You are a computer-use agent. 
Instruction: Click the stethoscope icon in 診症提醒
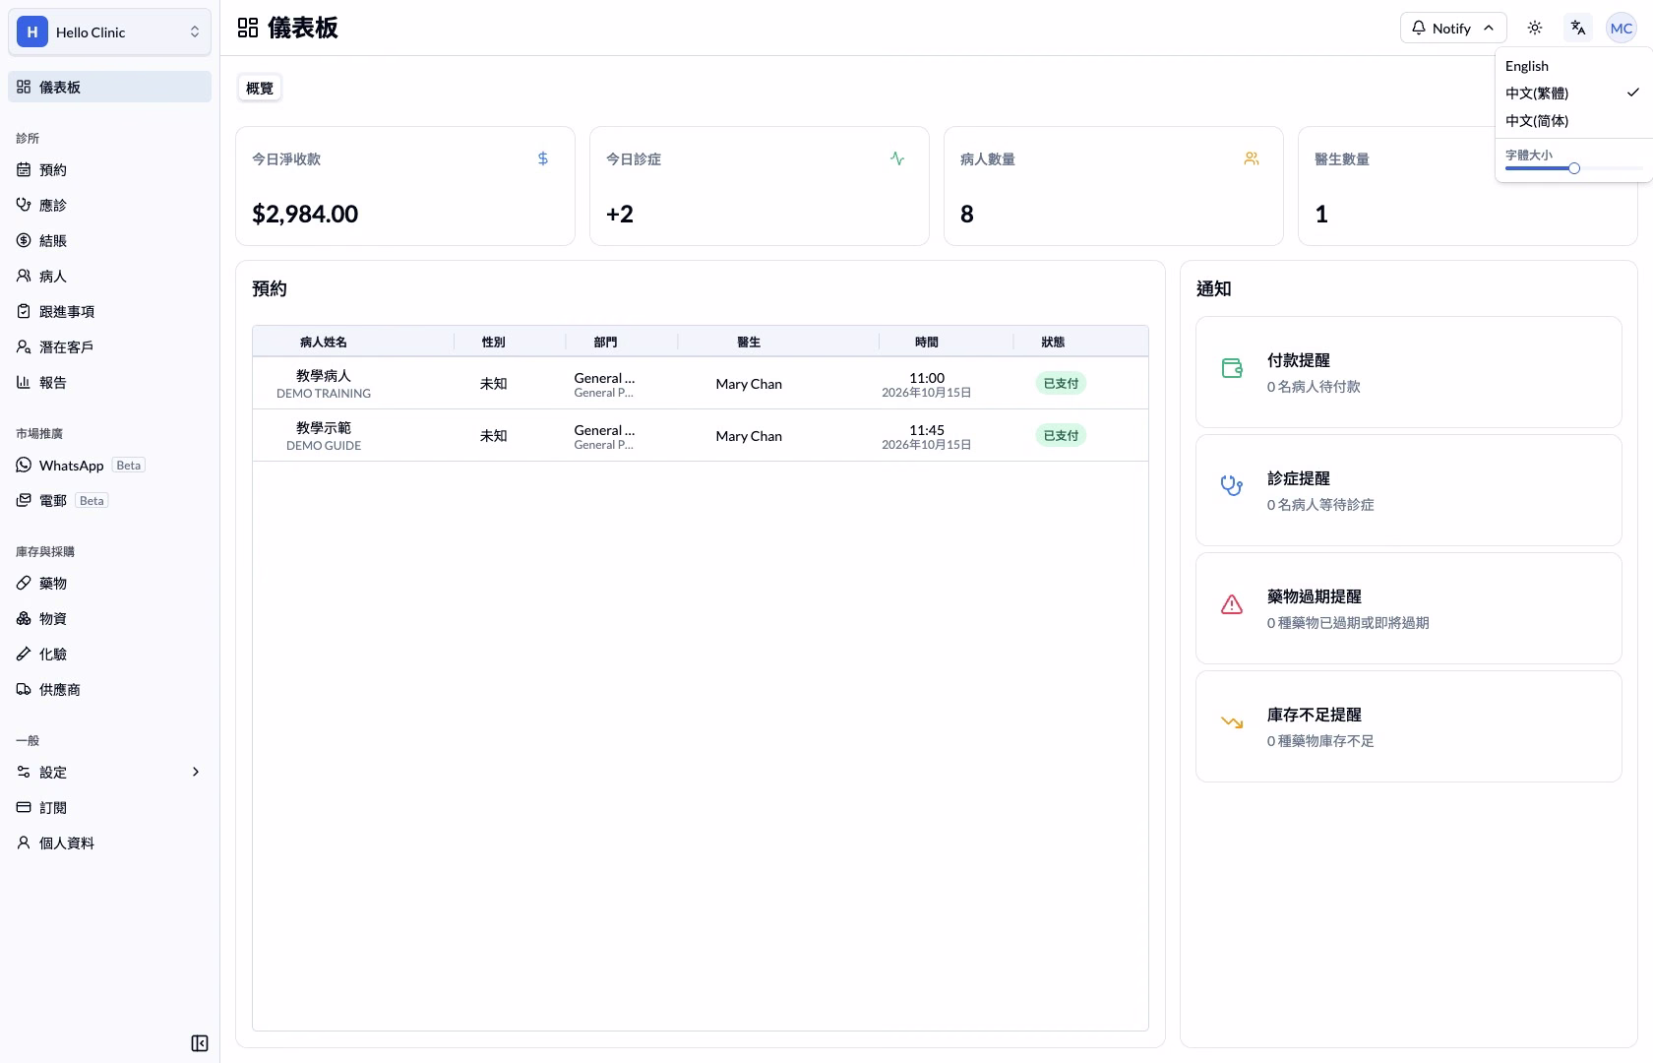point(1232,486)
